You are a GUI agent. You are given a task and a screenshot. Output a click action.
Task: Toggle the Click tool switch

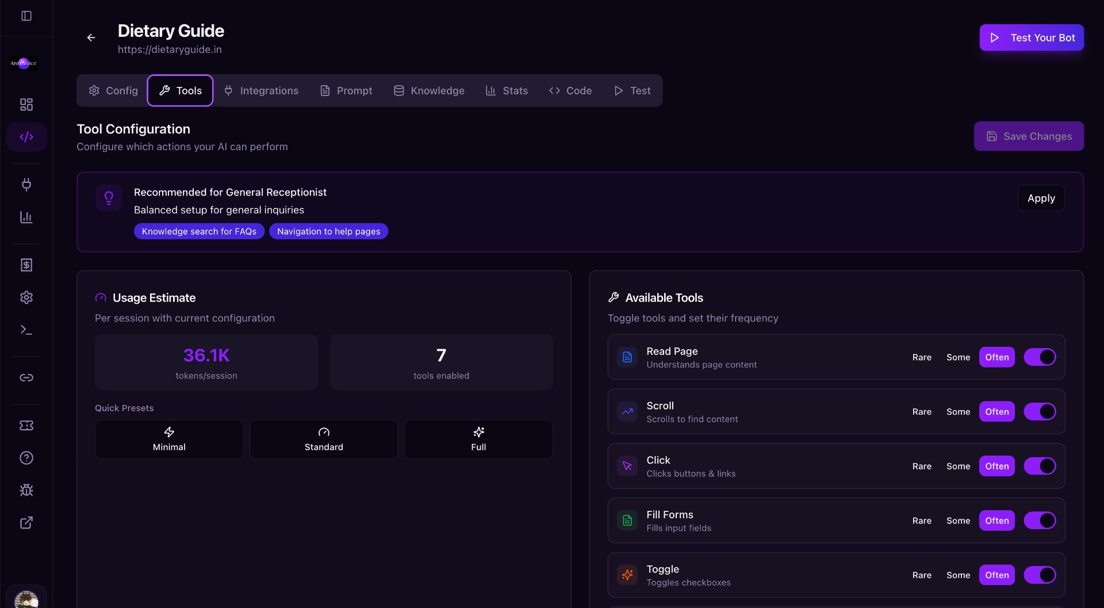click(1040, 466)
